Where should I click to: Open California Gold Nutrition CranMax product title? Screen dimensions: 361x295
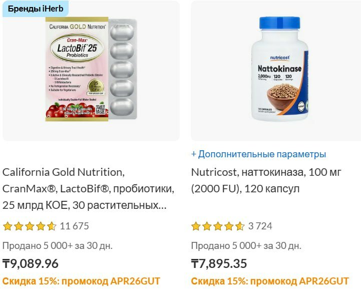(x=89, y=189)
